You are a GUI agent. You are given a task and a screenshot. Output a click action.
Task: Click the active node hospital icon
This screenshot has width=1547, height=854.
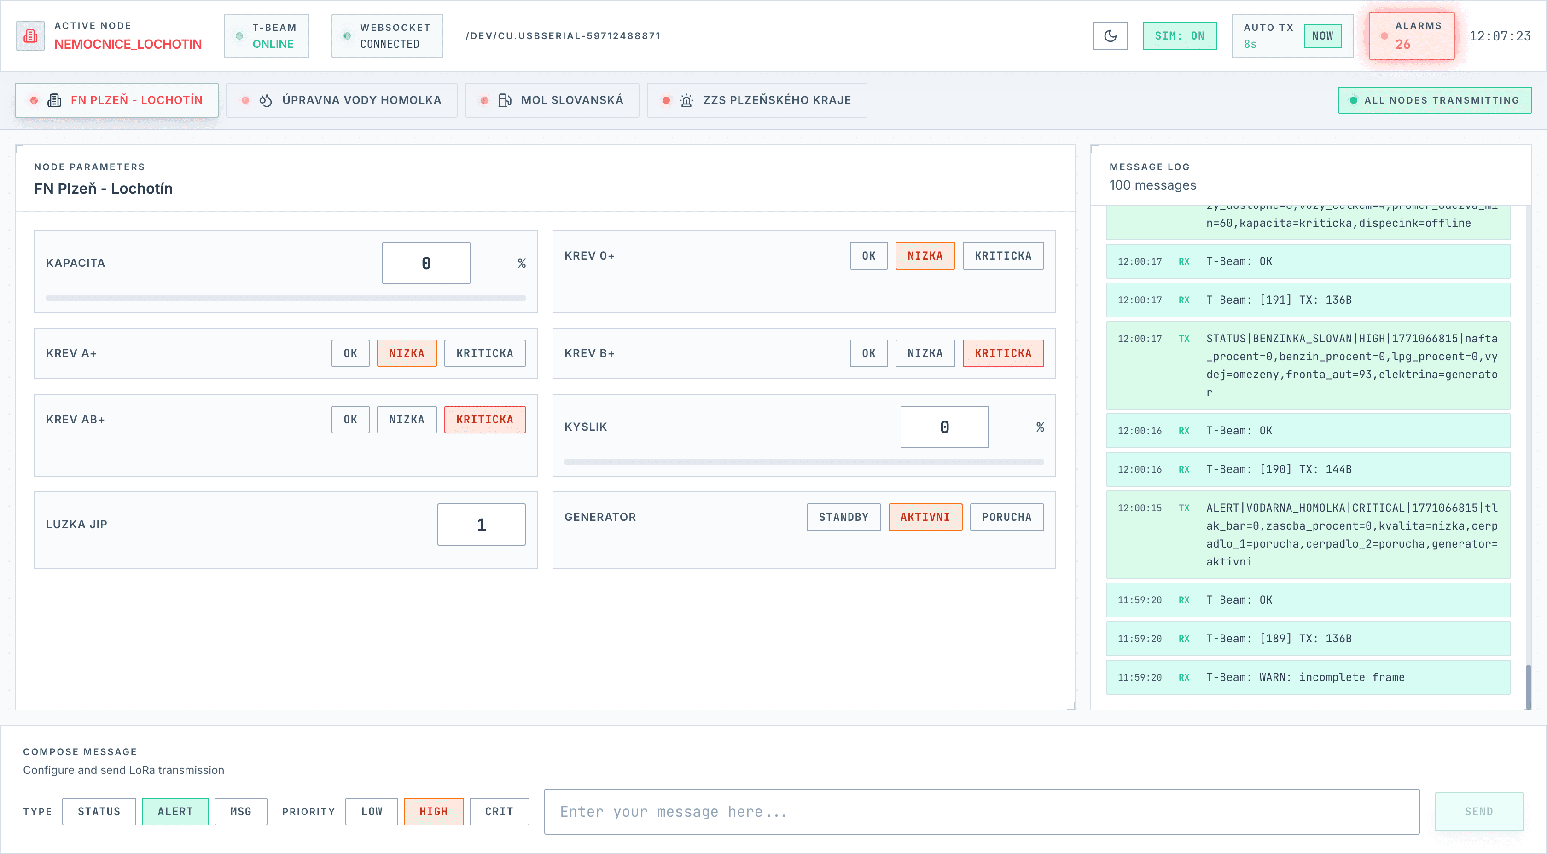point(30,36)
